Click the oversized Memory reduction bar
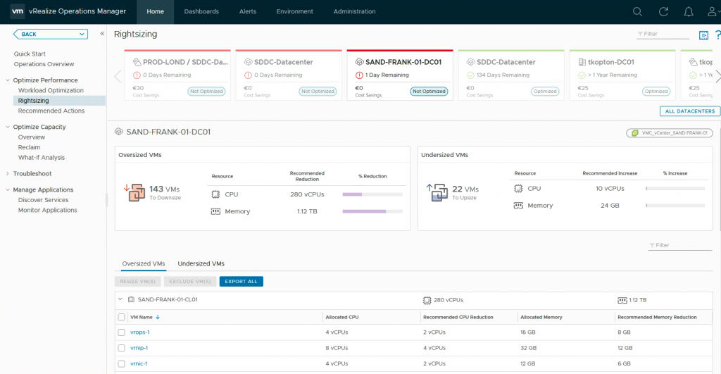Screen dimensions: 721x374 (372, 211)
